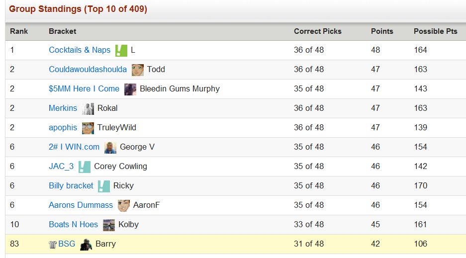
Task: Click Bleedin Gums Murphy's avatar image
Action: point(130,89)
